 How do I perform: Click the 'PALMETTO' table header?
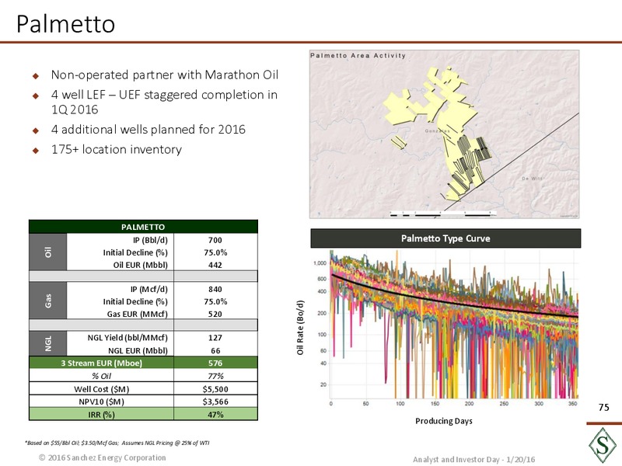click(143, 227)
